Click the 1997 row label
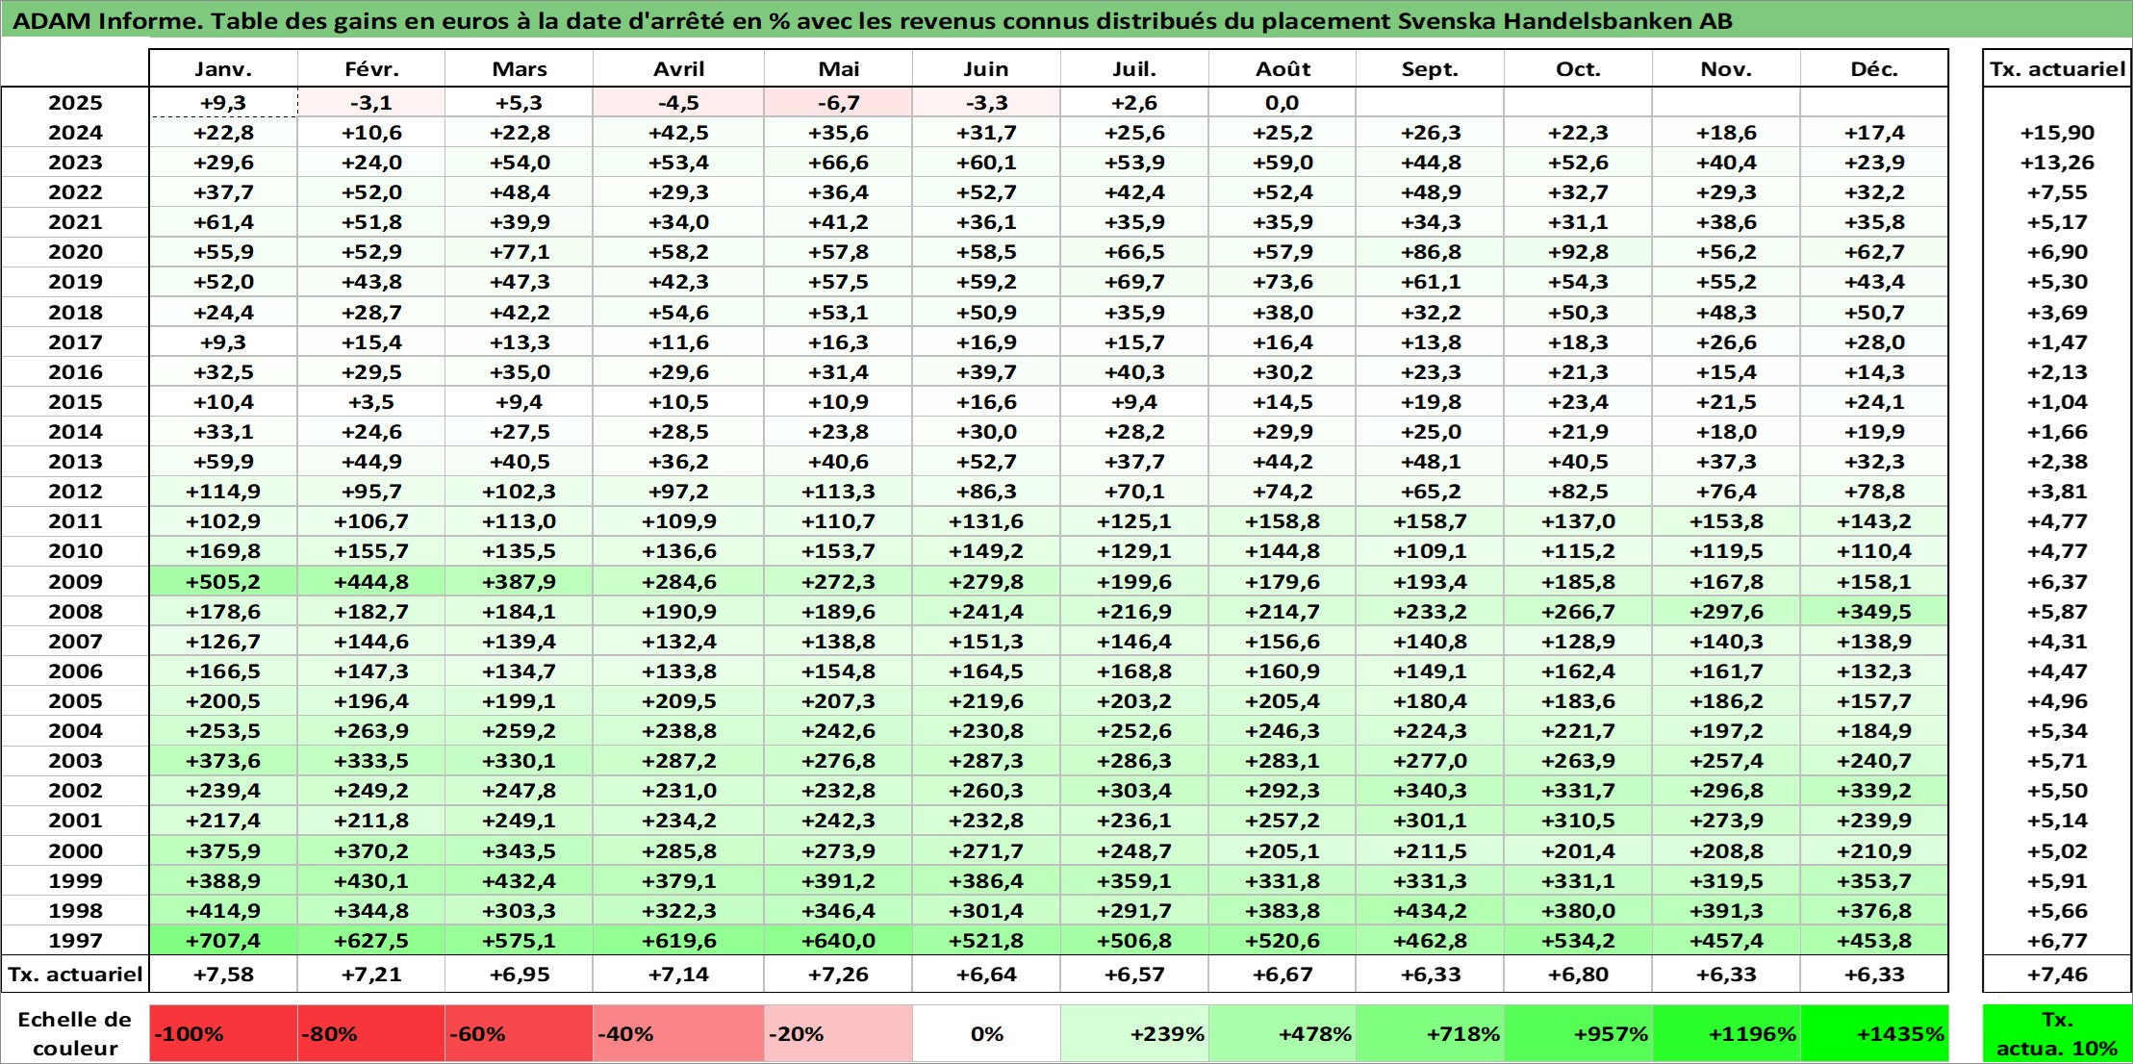Screen dimensions: 2133x1064 (75, 940)
